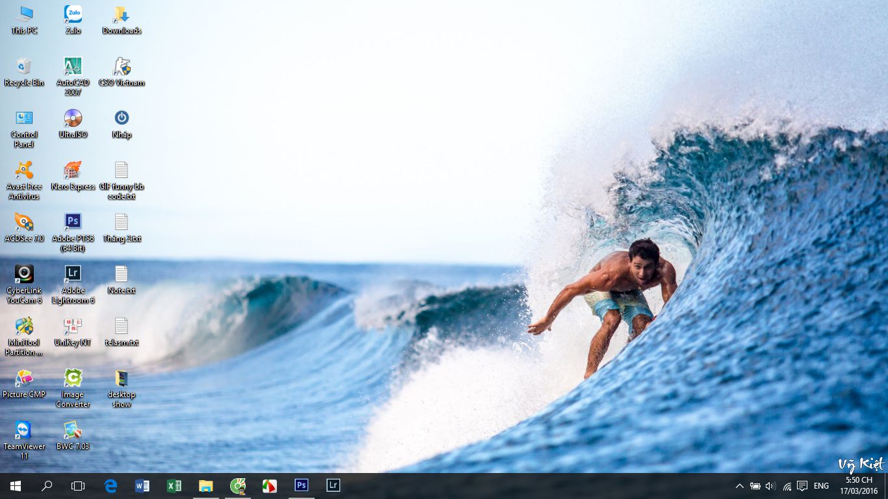The image size is (888, 499).
Task: Open Wi-Fi network flyout
Action: click(787, 486)
